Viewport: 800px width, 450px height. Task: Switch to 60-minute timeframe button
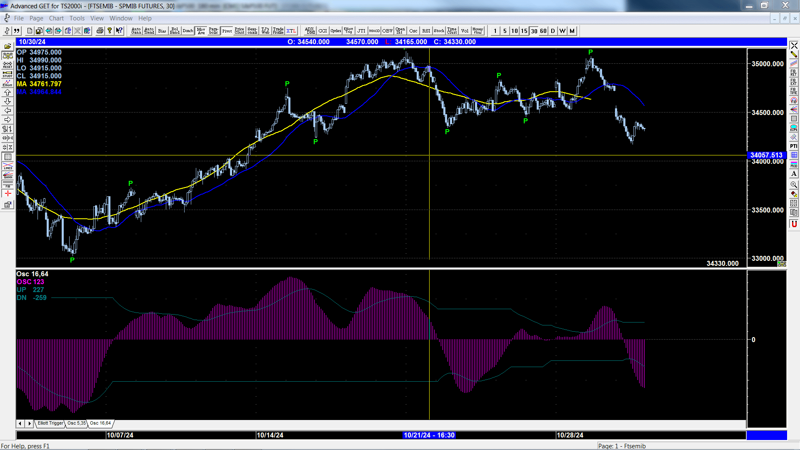pyautogui.click(x=543, y=31)
